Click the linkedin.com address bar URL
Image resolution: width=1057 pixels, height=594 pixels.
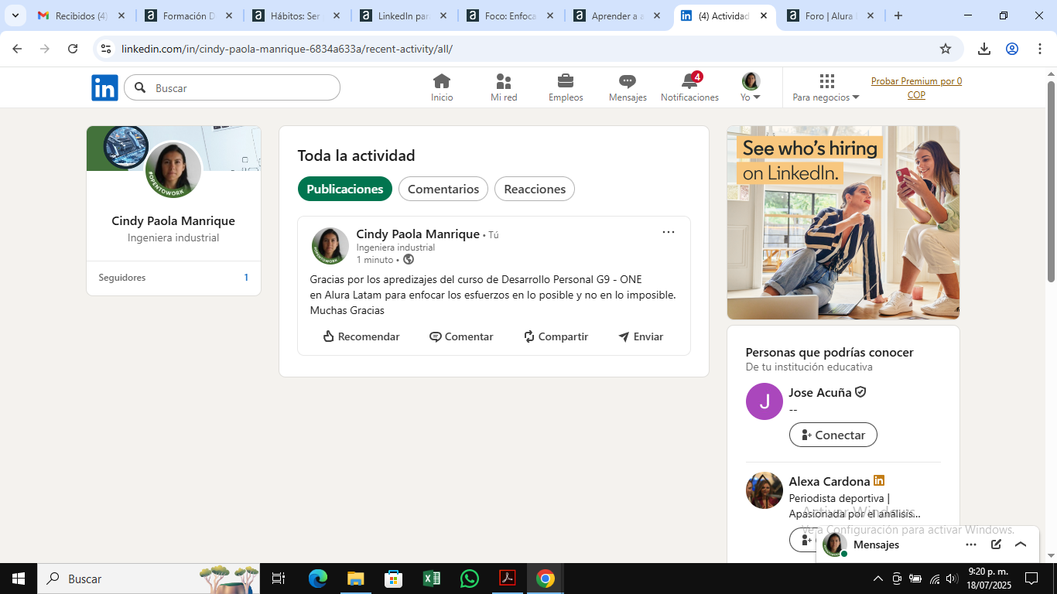point(287,49)
